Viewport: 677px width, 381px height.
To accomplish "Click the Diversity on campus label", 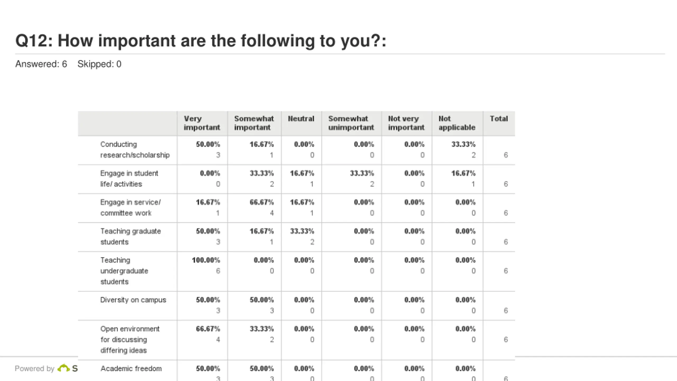I will click(x=133, y=300).
